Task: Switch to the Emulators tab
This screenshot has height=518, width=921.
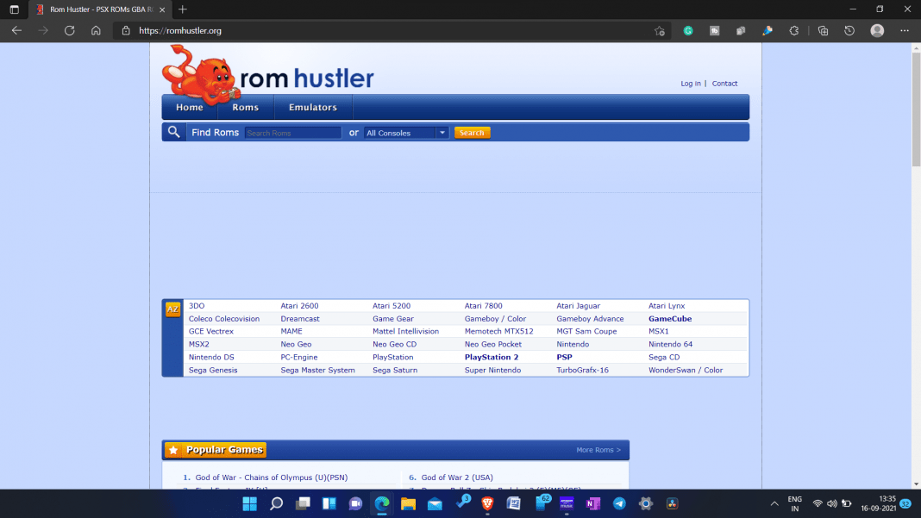Action: point(312,107)
